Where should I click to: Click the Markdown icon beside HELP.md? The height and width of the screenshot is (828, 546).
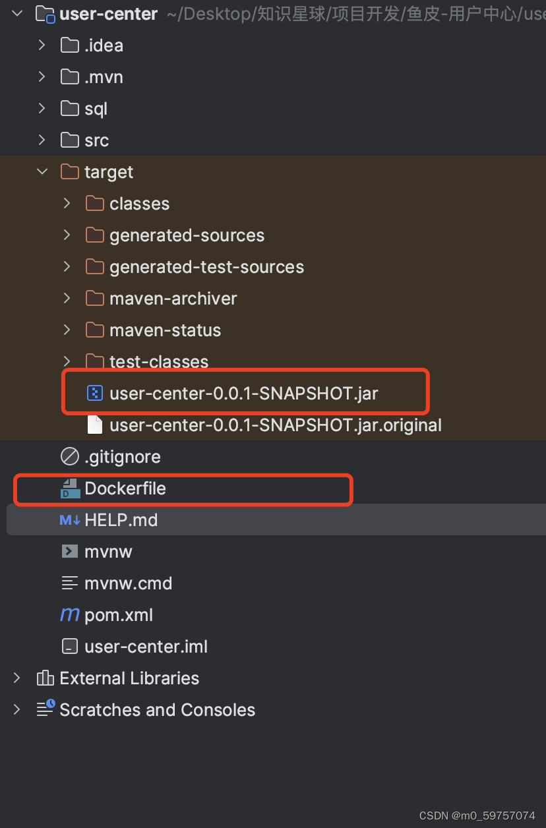(x=70, y=520)
